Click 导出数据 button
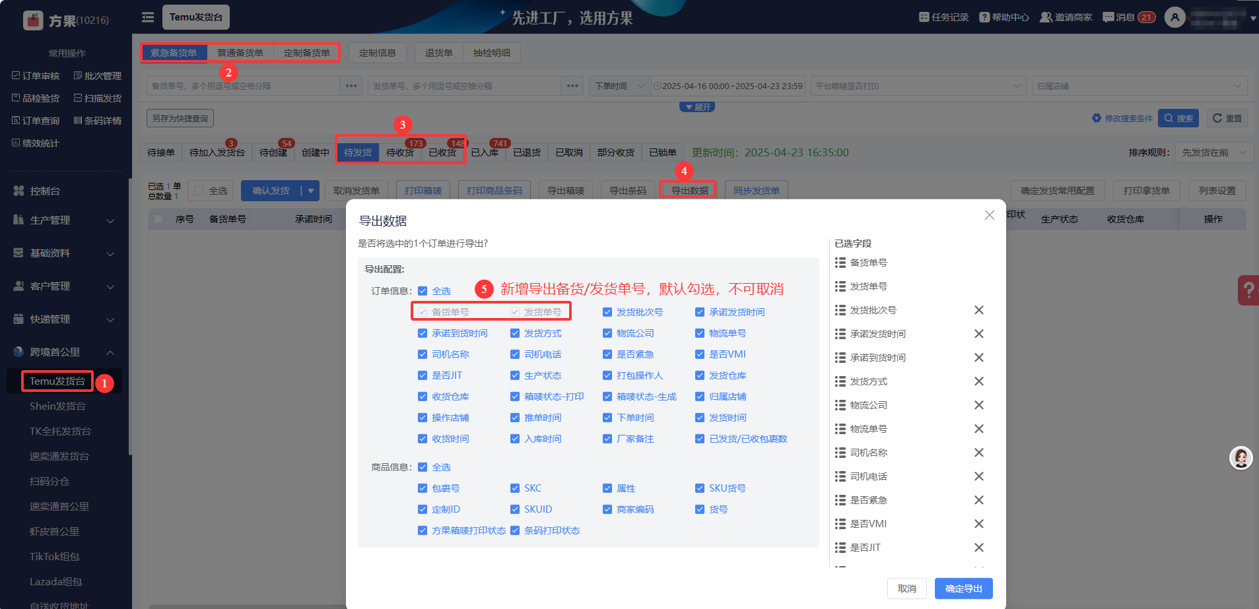The image size is (1259, 609). click(x=690, y=191)
